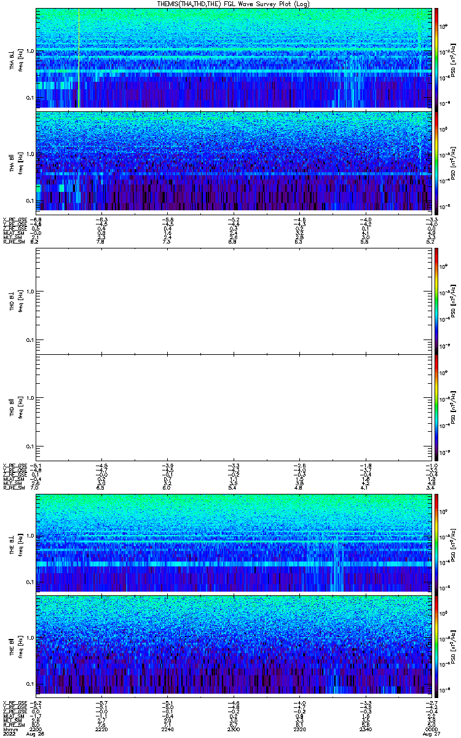Click the X_RE_GSE label under the THD panels

pos(15,465)
